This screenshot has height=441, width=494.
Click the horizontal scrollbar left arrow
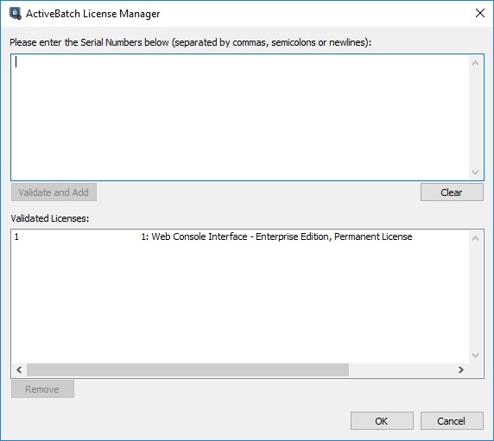[19, 369]
